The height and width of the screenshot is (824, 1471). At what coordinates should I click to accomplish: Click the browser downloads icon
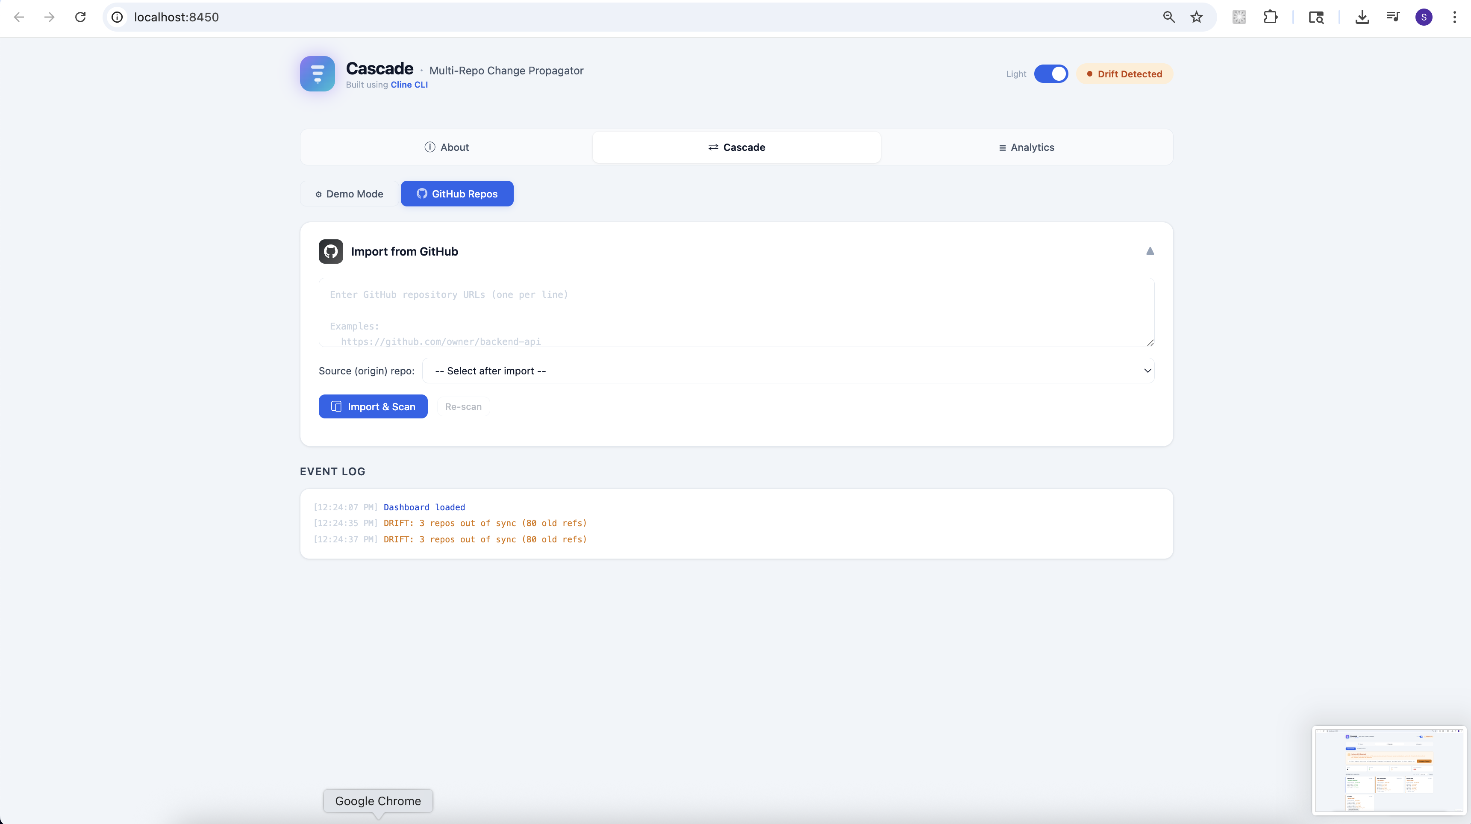[1362, 17]
